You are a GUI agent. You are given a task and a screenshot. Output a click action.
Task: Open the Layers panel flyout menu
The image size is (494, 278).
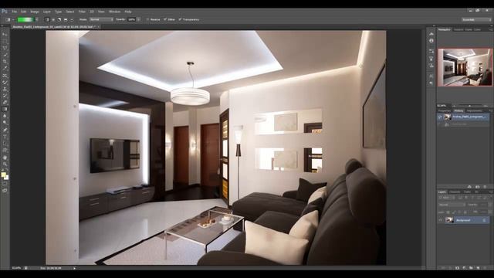(x=491, y=192)
